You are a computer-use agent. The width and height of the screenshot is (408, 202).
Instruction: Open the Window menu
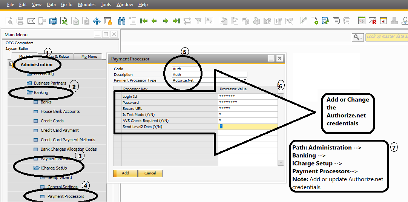[125, 5]
